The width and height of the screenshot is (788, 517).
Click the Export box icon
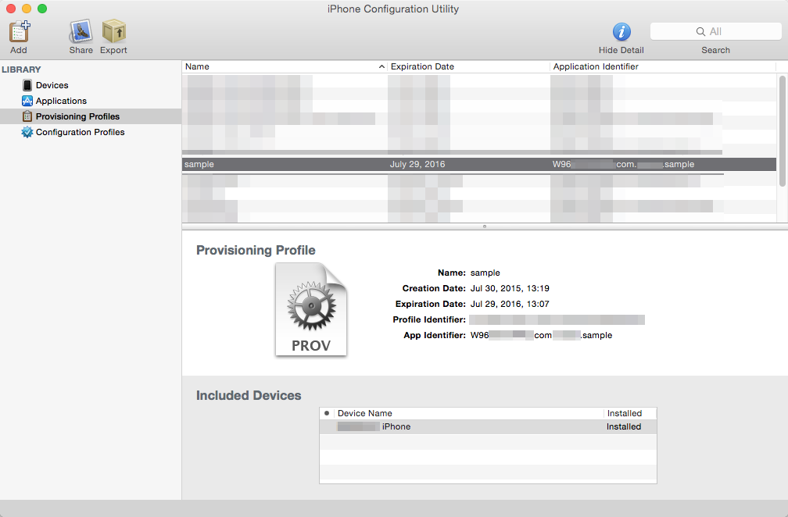[114, 31]
